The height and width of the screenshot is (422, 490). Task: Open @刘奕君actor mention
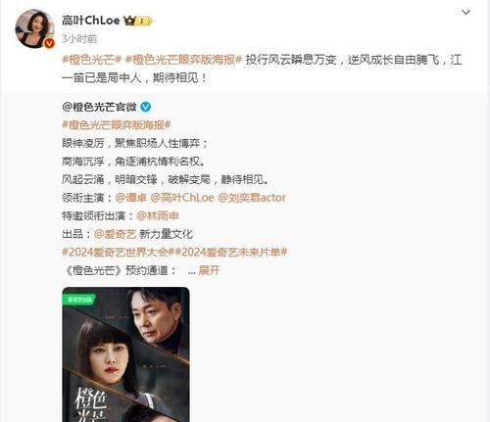[252, 198]
